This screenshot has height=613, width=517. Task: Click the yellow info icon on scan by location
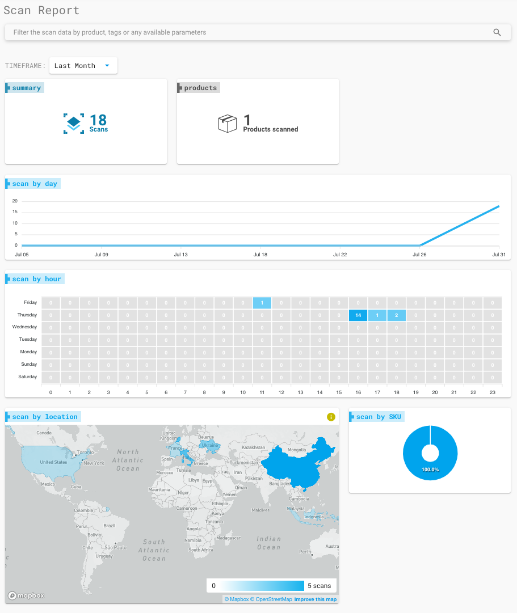331,417
